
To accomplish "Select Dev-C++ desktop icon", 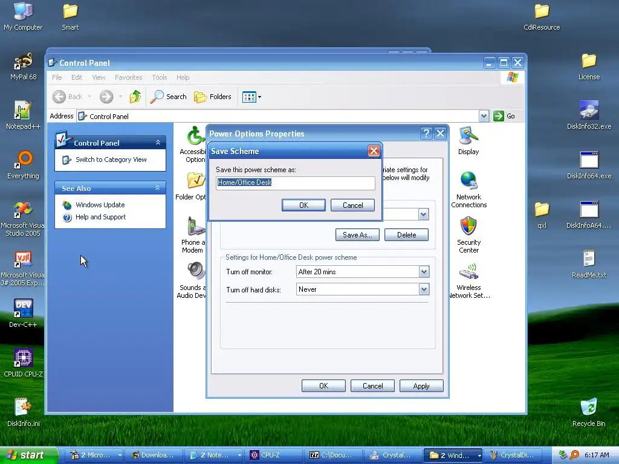I will pos(23,314).
